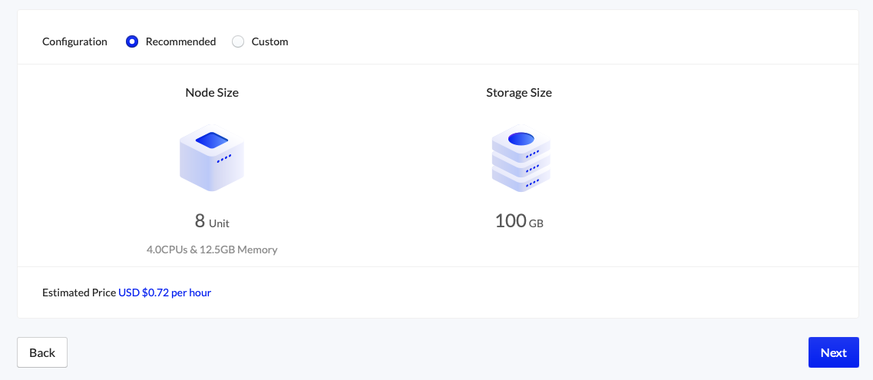Open the USD $0.72 per hour price link
The height and width of the screenshot is (380, 873).
(164, 292)
